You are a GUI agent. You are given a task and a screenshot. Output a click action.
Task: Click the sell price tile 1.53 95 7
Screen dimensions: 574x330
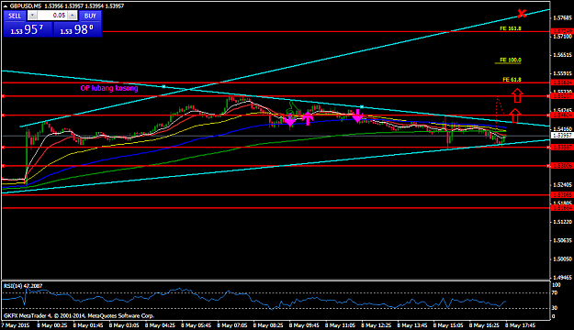click(28, 29)
